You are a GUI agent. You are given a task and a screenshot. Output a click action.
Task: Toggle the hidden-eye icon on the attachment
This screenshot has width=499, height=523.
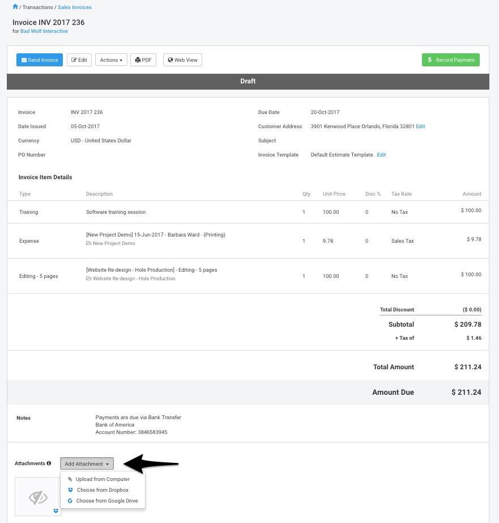point(37,496)
